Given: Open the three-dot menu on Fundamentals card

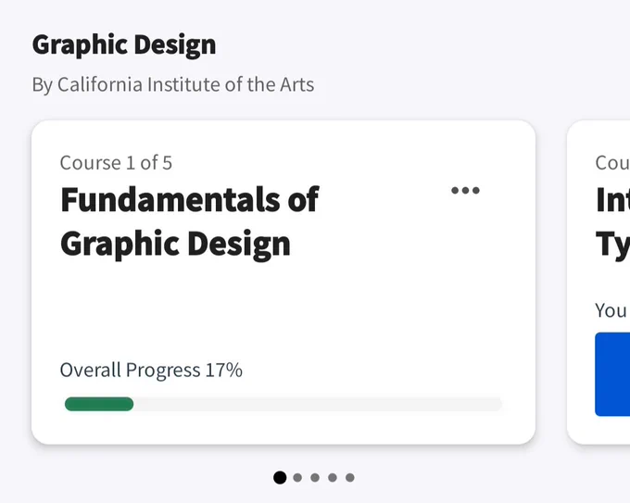Looking at the screenshot, I should click(x=465, y=191).
